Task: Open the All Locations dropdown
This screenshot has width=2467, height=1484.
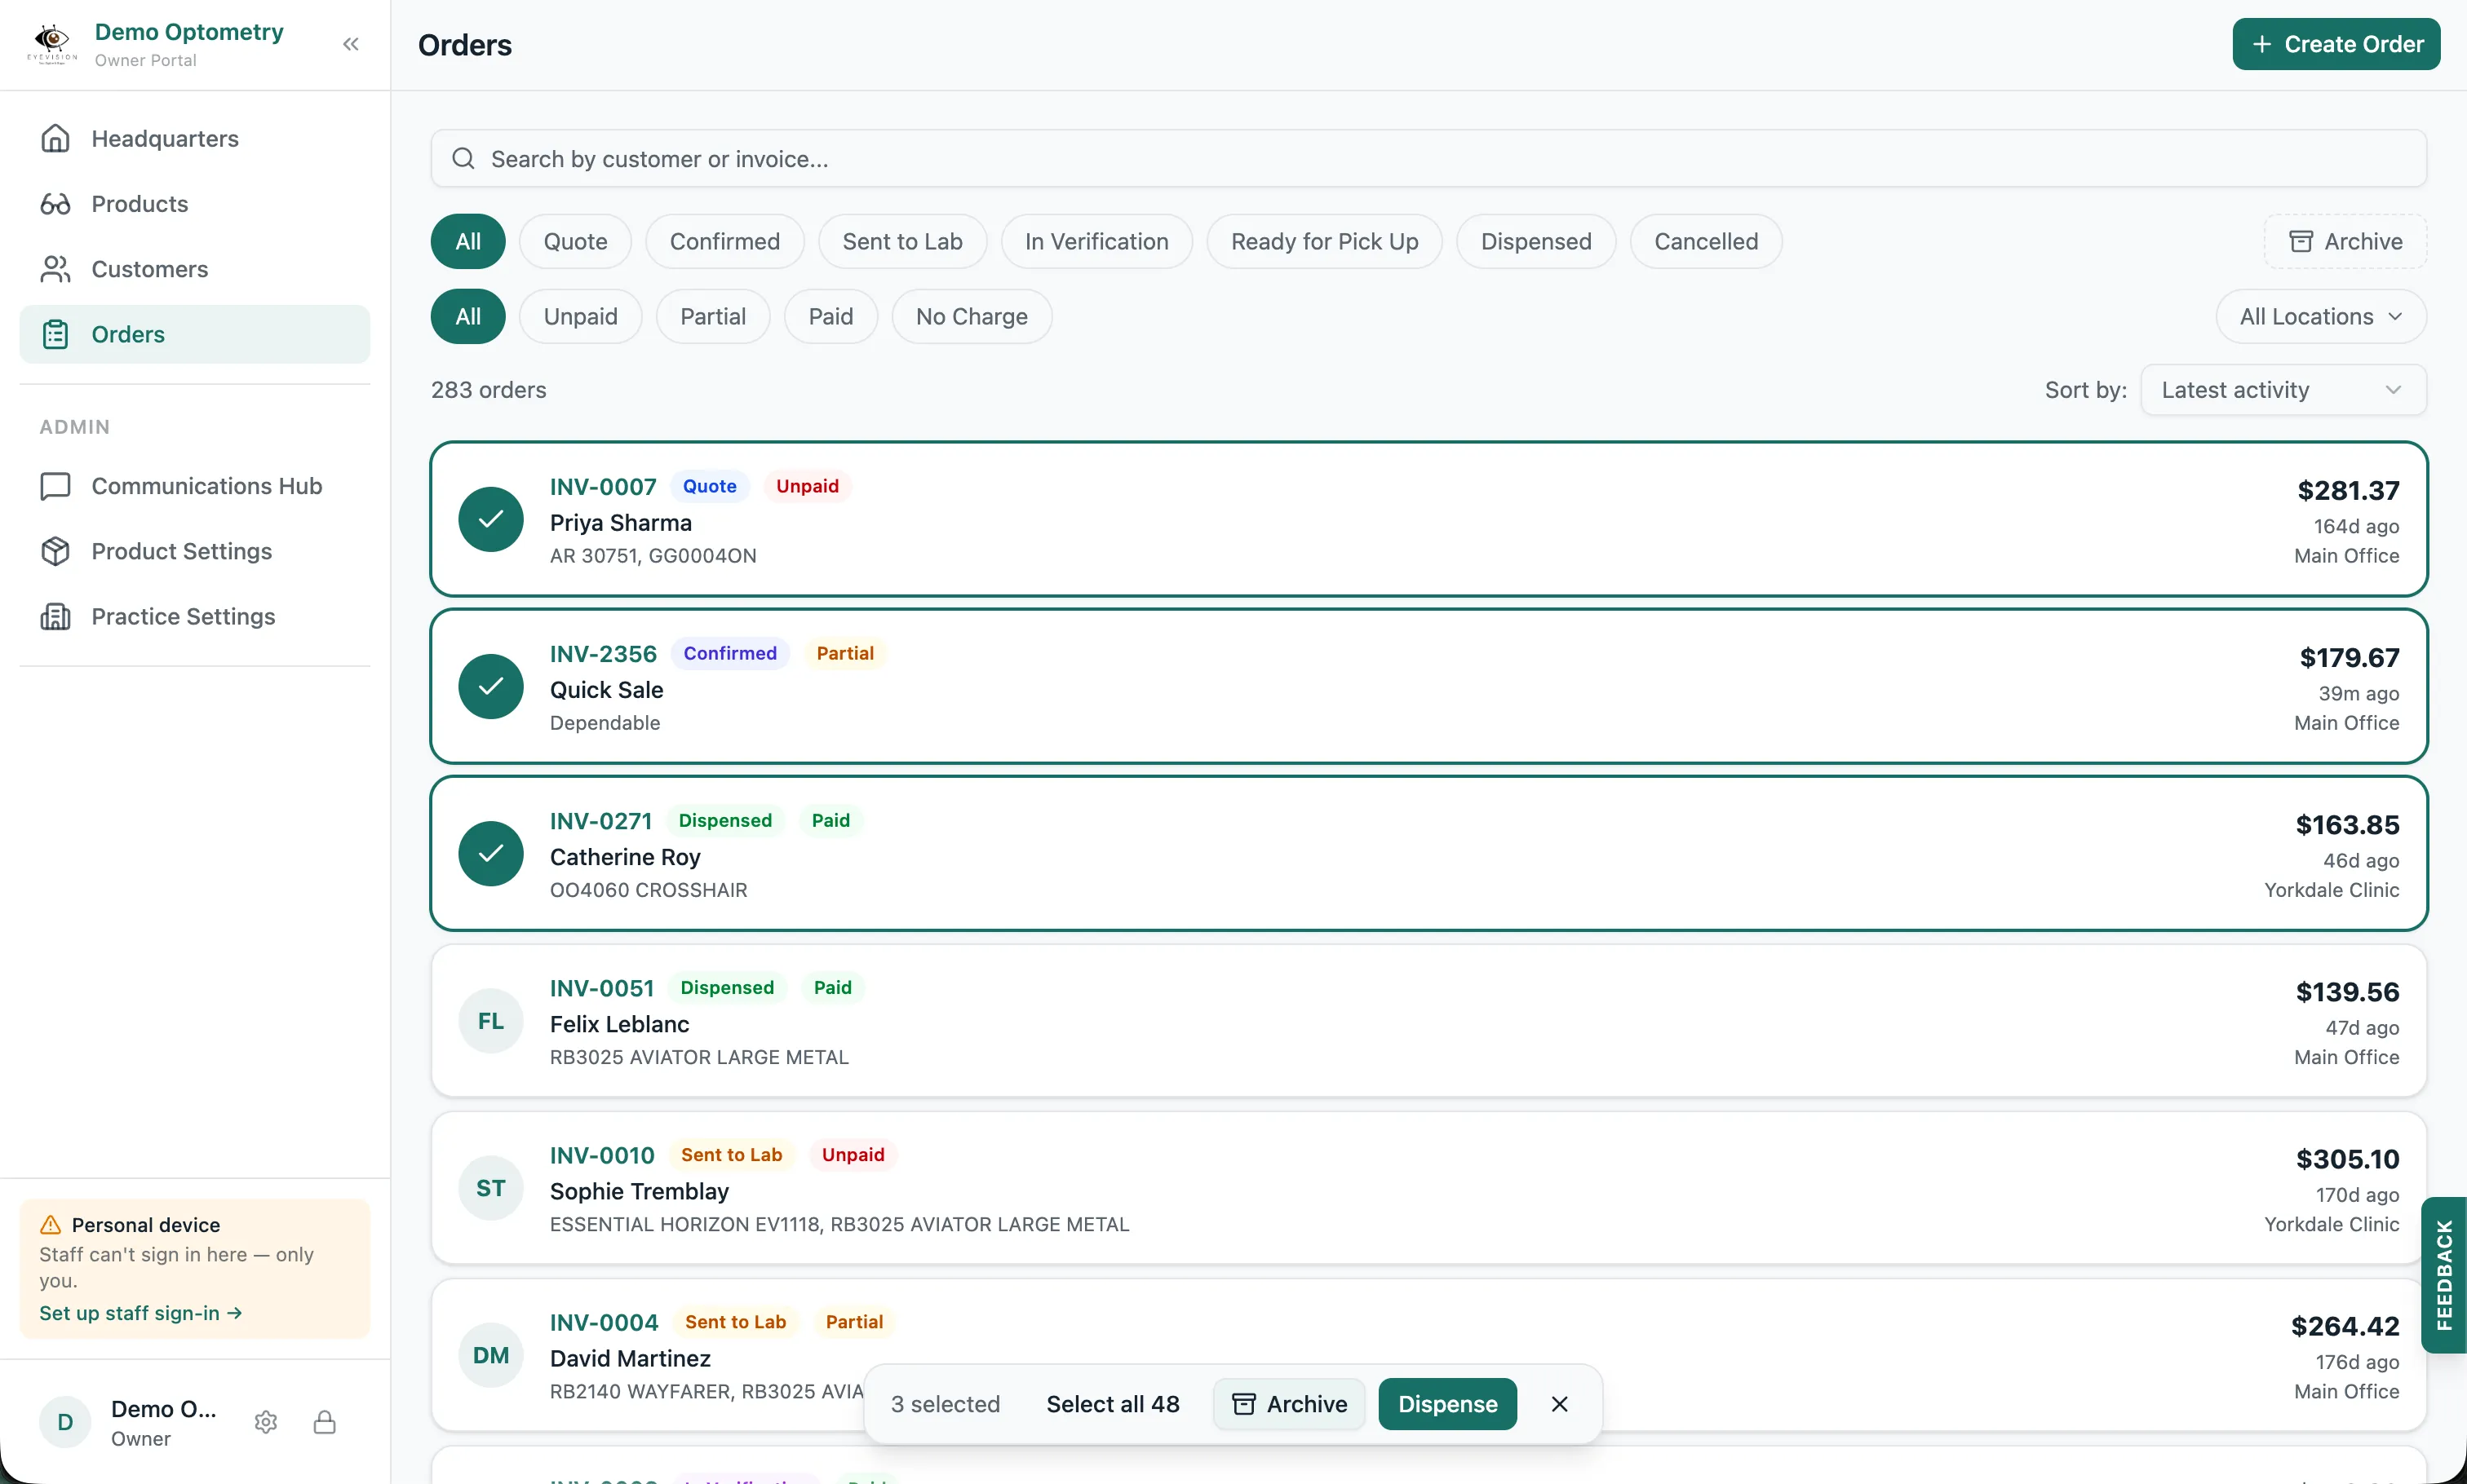Action: [x=2321, y=316]
